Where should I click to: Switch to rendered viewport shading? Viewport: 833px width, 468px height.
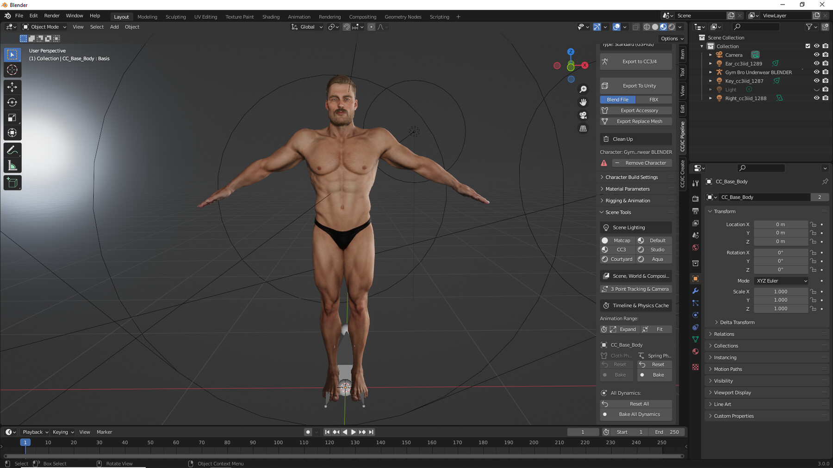[x=672, y=27]
